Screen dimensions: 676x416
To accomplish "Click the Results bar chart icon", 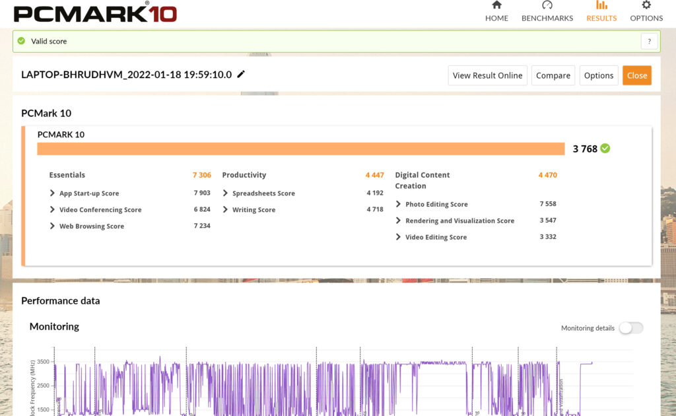I will tap(601, 5).
